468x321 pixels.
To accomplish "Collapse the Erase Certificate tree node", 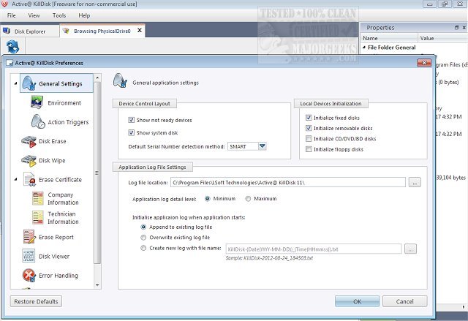I will 15,179.
